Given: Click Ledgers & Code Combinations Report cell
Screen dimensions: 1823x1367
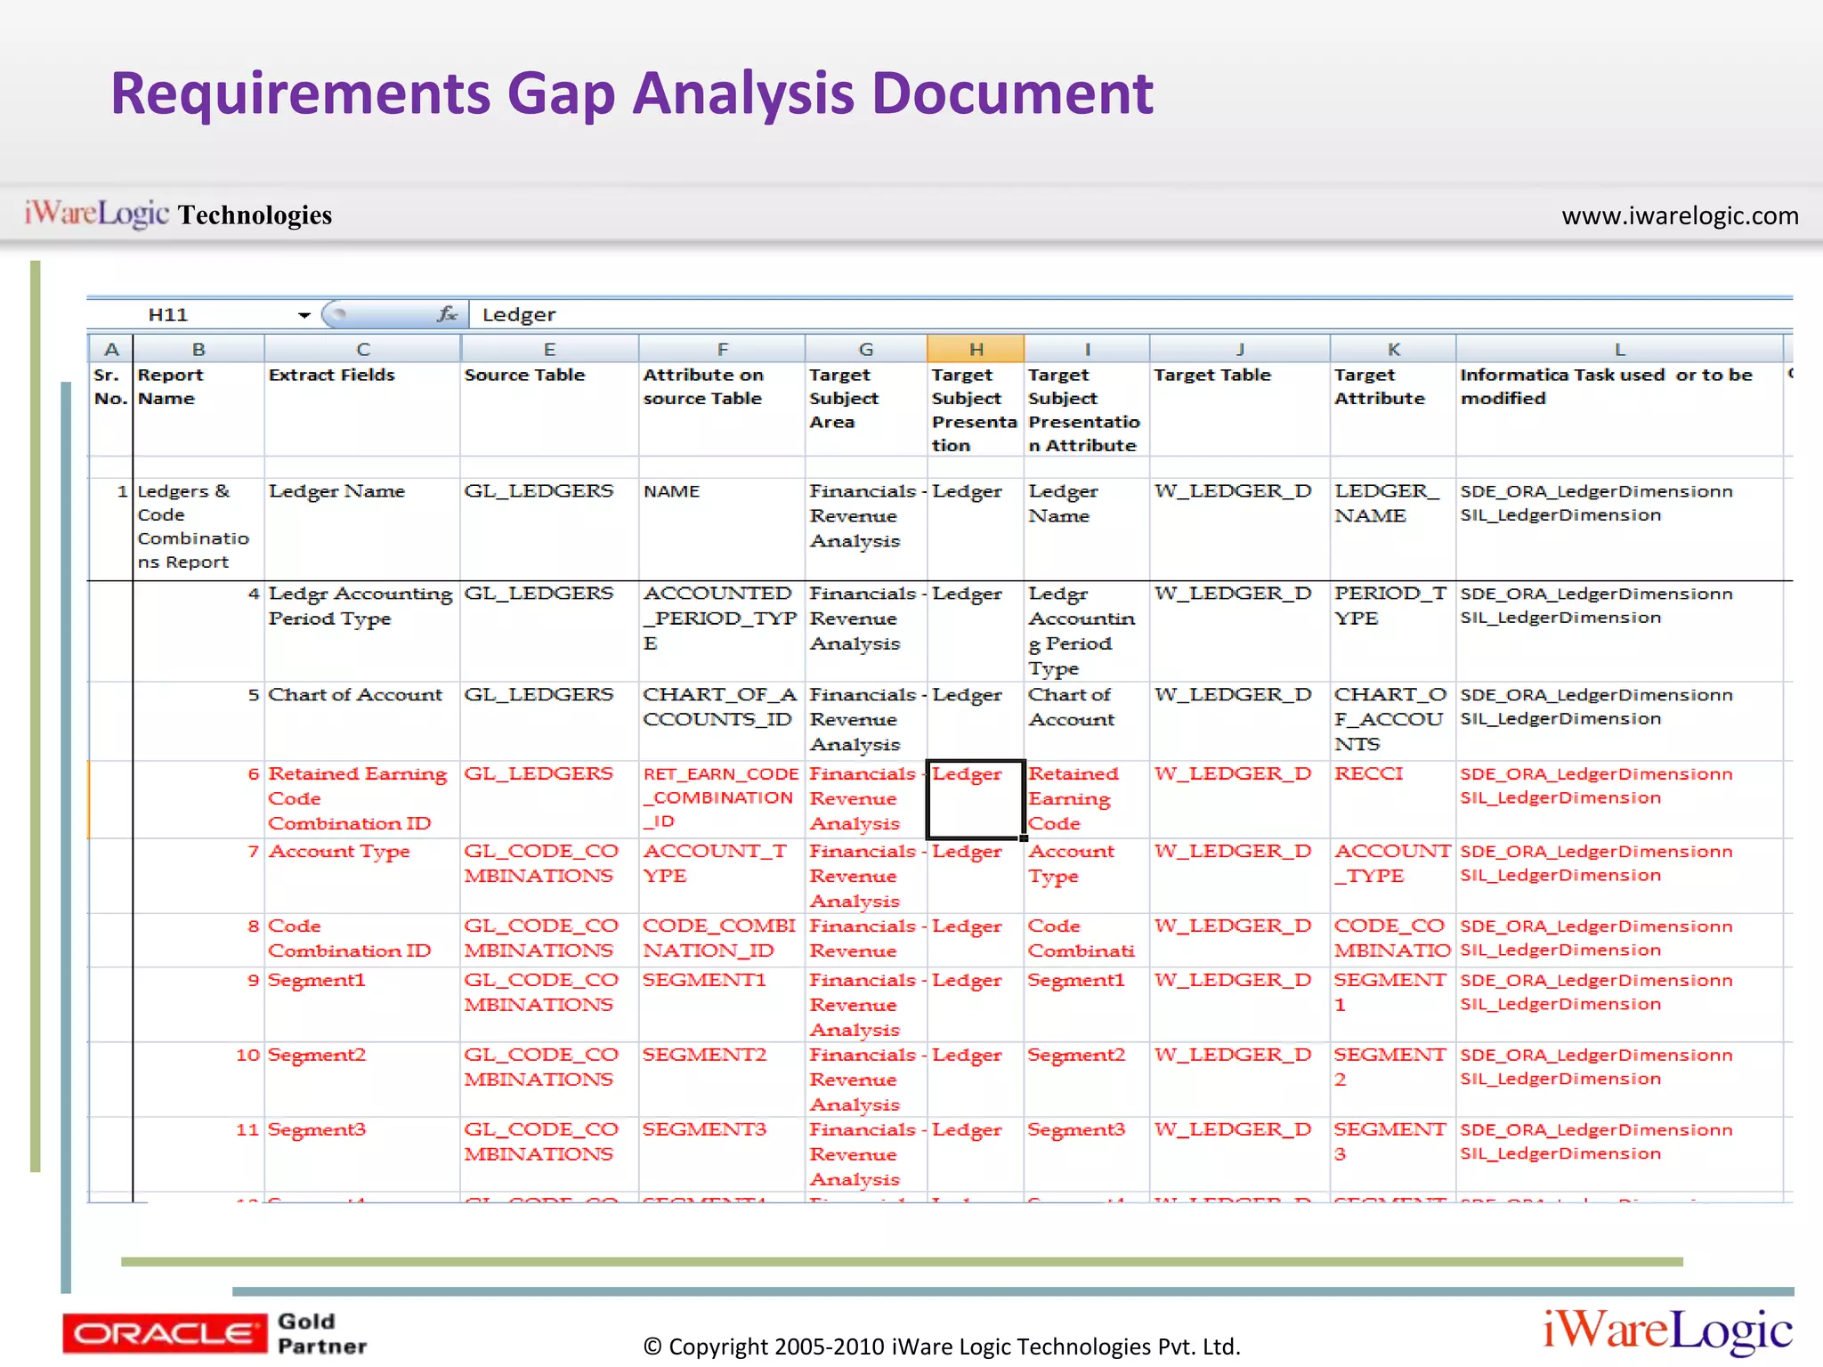Looking at the screenshot, I should point(199,529).
